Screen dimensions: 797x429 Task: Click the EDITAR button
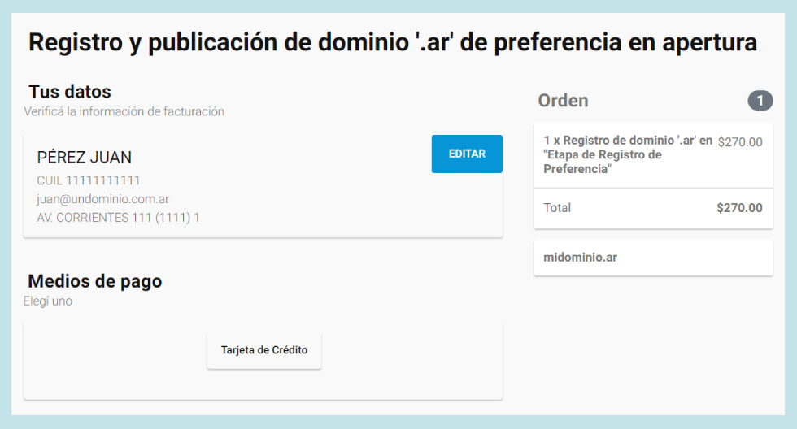467,154
